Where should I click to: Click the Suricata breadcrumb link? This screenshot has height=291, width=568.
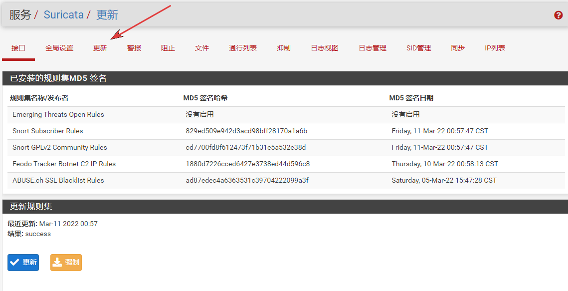pyautogui.click(x=63, y=14)
